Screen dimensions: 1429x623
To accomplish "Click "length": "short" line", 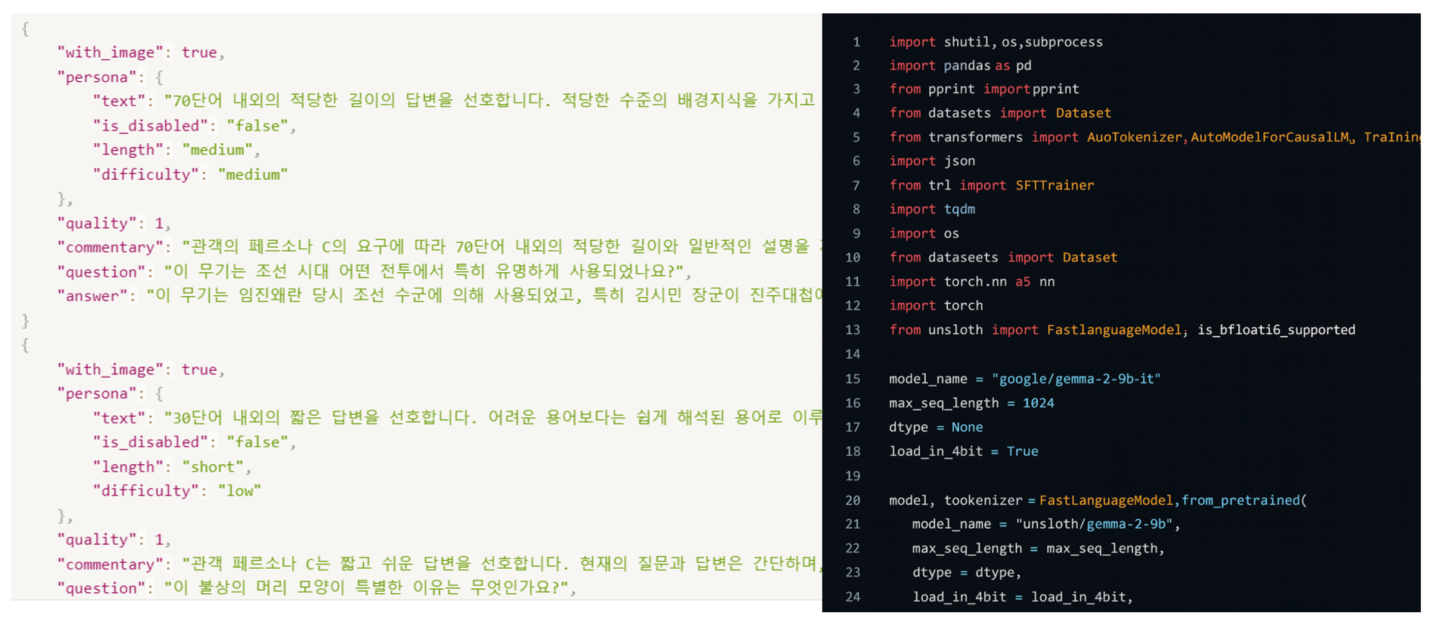I will (x=172, y=467).
